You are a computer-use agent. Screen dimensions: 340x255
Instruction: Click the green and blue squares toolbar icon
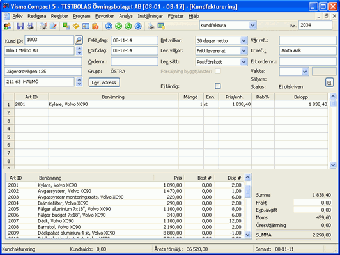point(66,26)
